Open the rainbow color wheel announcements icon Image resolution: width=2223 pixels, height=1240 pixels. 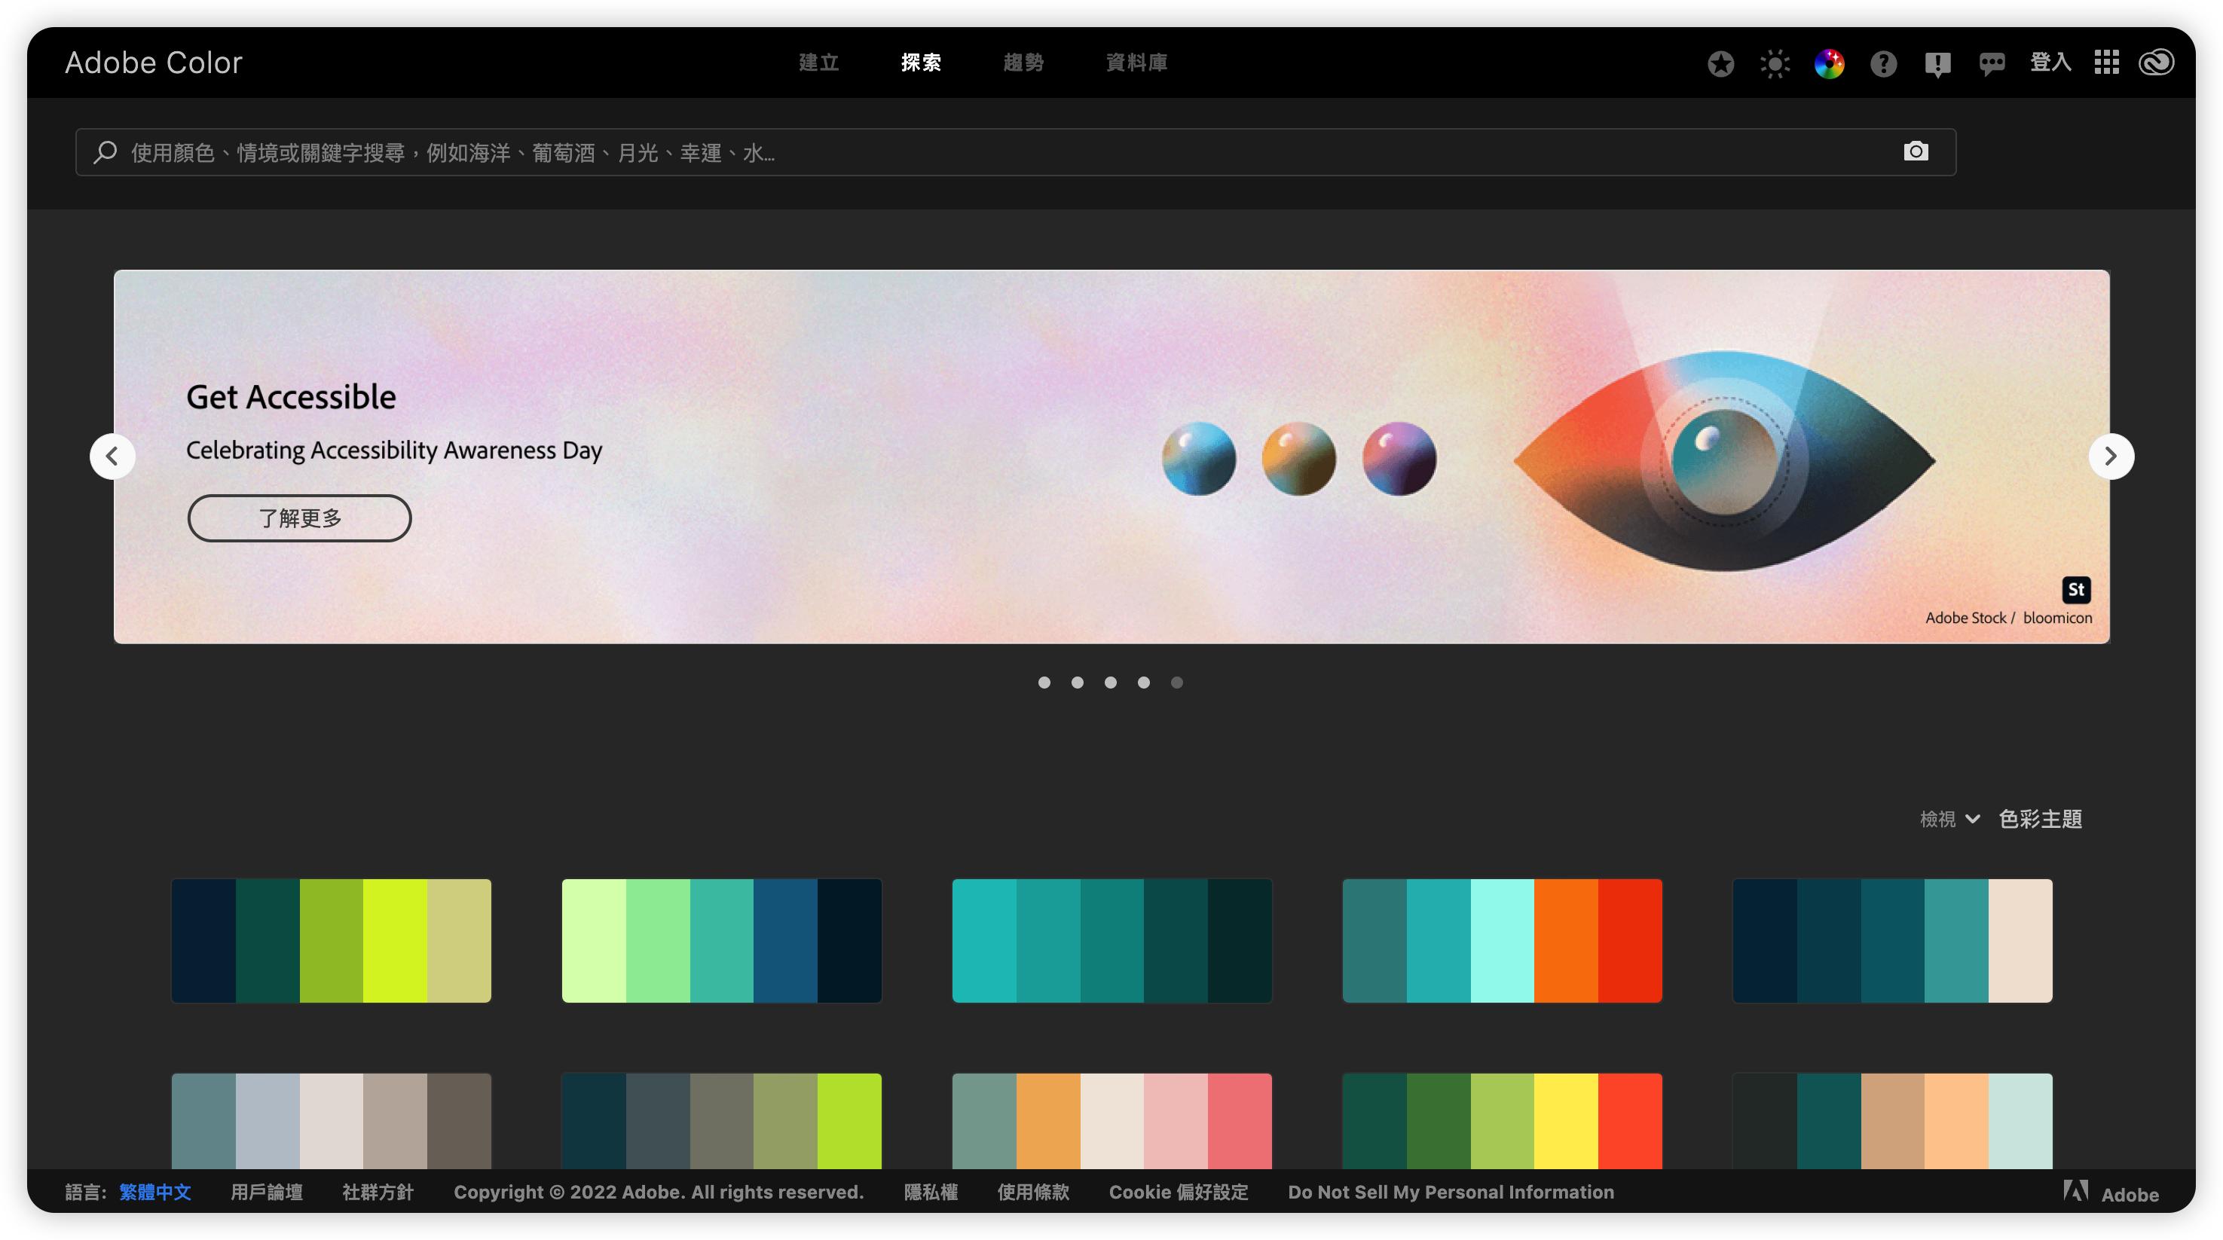[1830, 62]
